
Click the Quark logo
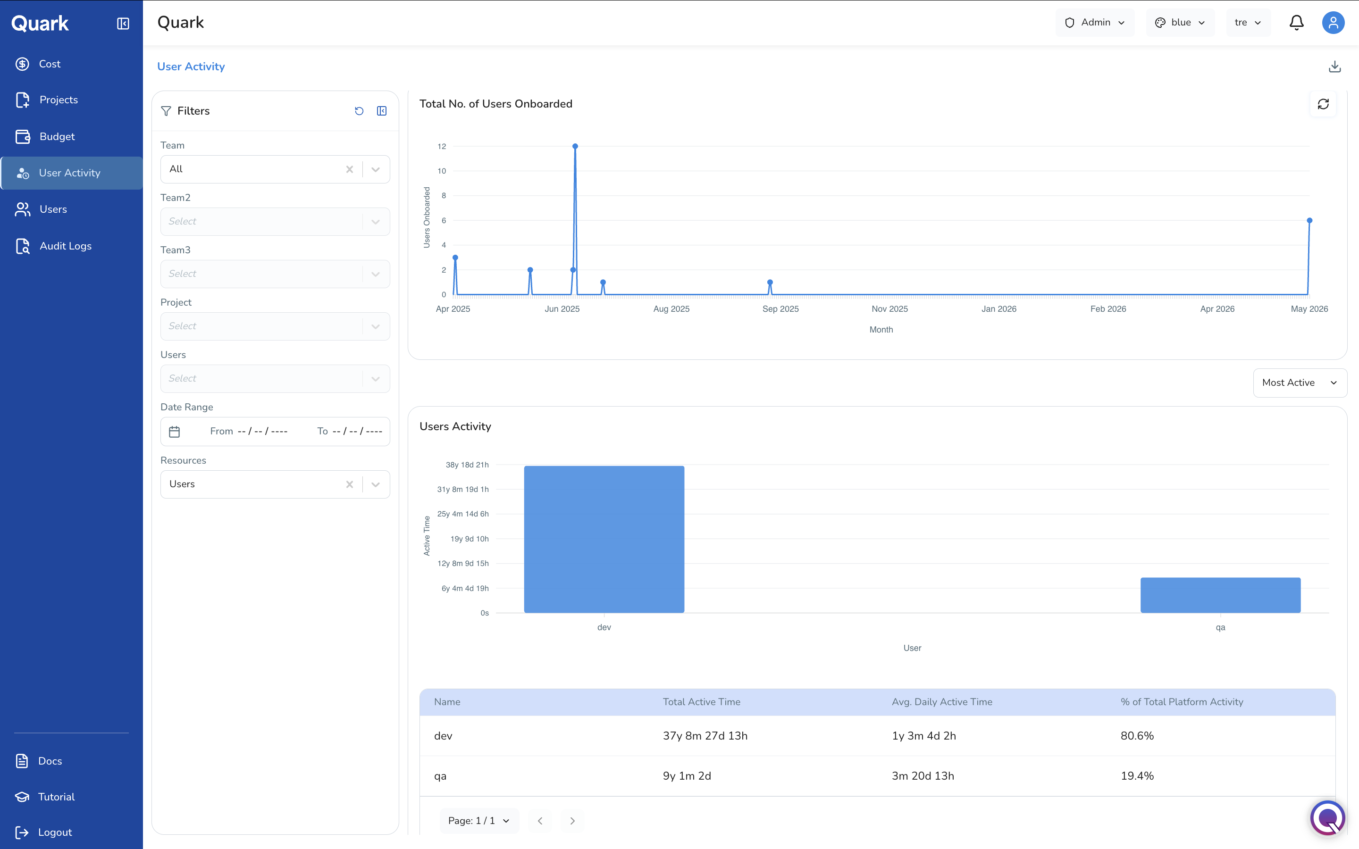click(x=41, y=24)
